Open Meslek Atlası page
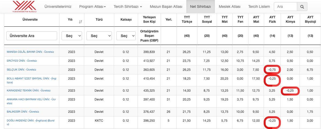The width and height of the screenshot is (321, 129). coord(230,7)
